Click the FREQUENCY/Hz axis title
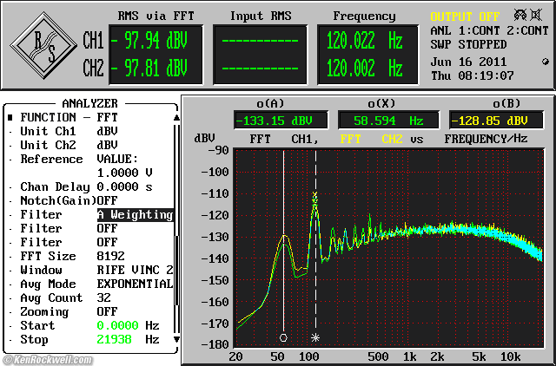The width and height of the screenshot is (556, 366). click(486, 139)
